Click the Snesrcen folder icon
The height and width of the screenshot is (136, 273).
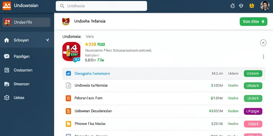coord(7,84)
